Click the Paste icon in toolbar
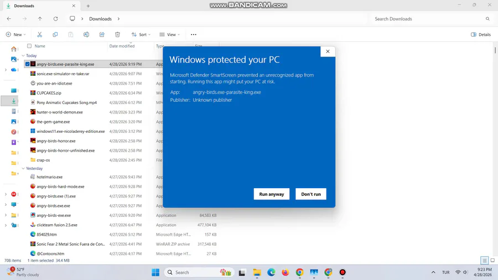This screenshot has width=498, height=280. coord(70,34)
